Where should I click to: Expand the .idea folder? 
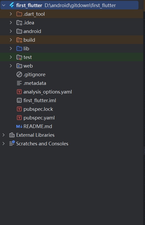[11, 23]
